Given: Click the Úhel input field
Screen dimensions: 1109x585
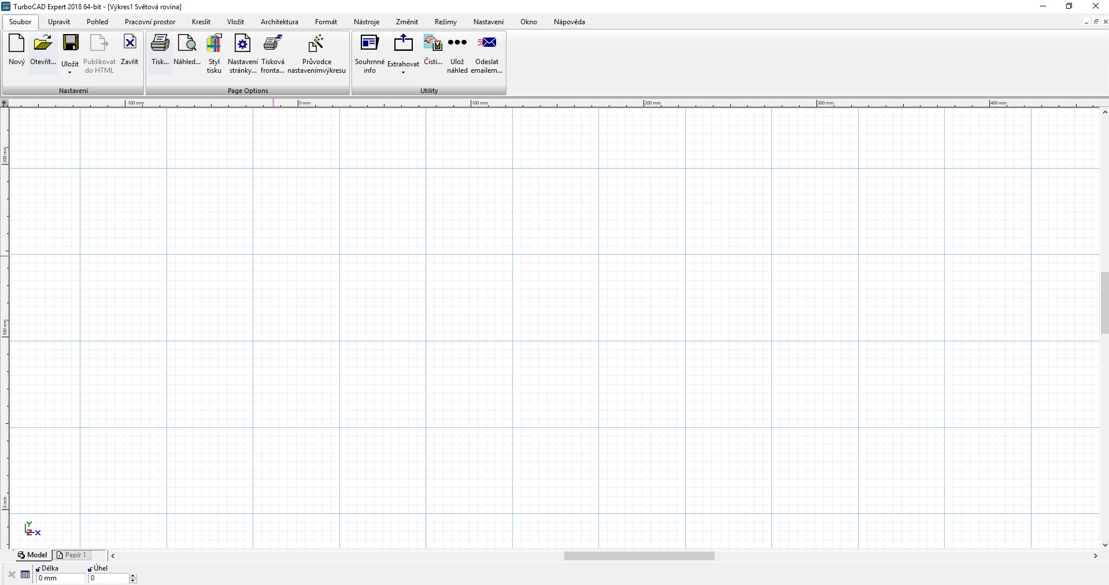Looking at the screenshot, I should coord(109,578).
